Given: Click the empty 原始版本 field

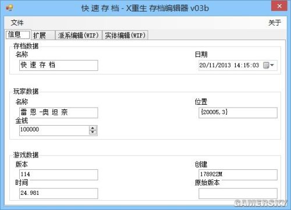Looking at the screenshot, I should pos(238,193).
